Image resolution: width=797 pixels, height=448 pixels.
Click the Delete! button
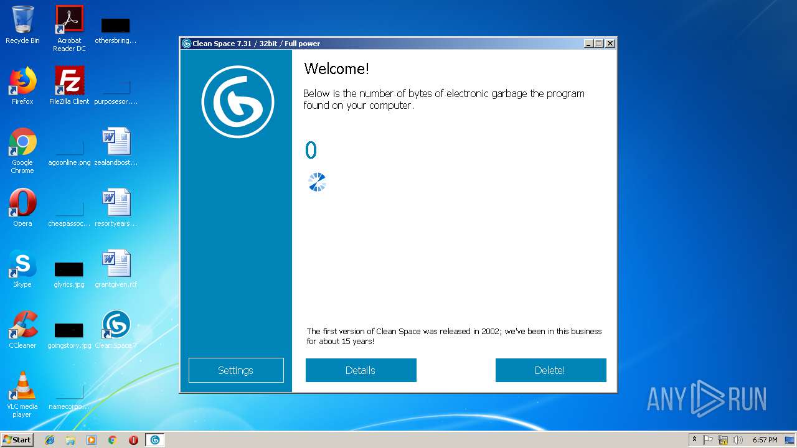(x=550, y=370)
